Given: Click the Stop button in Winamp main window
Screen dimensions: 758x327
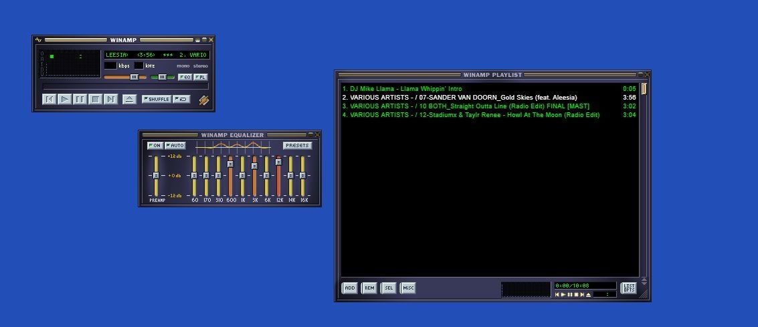Looking at the screenshot, I should (x=95, y=99).
